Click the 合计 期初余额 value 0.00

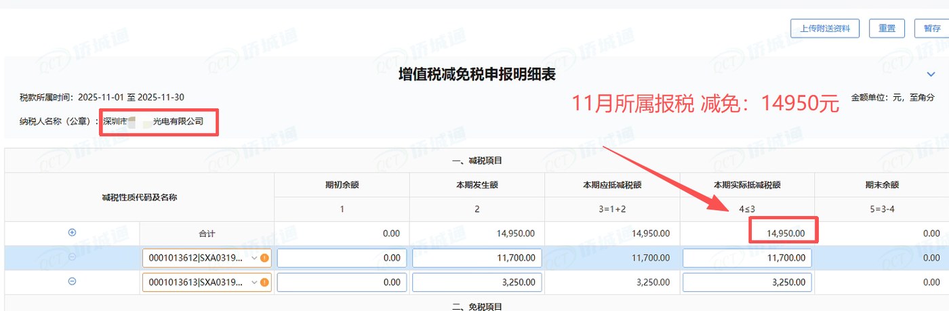pos(391,233)
